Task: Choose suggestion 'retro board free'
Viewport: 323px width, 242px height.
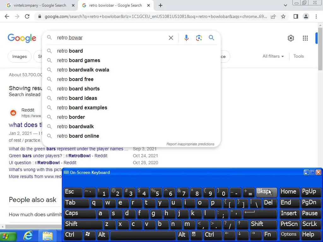Action: [x=131, y=79]
